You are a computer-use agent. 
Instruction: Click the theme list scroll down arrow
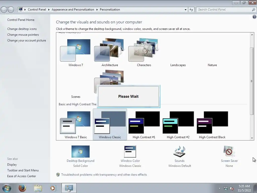[252, 138]
